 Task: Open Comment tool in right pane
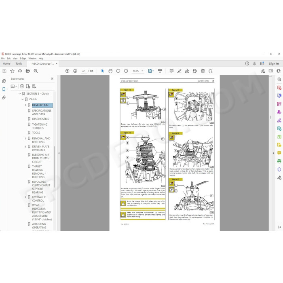279,153
